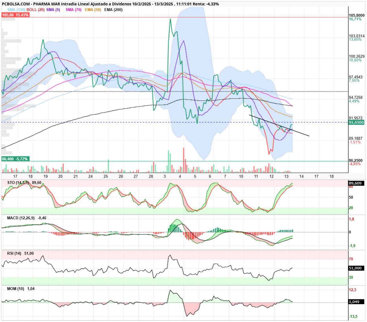This screenshot has width=367, height=322.
Task: Select the EMA (50) legend label
Action: (93, 10)
